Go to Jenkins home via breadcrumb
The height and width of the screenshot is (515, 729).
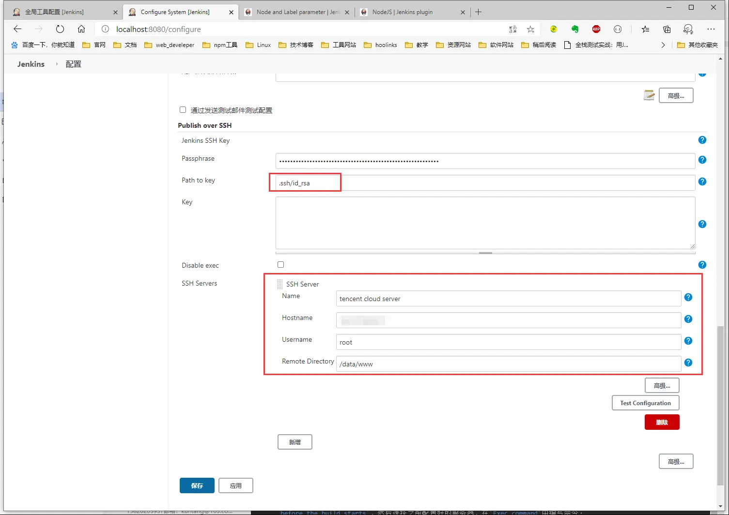31,64
